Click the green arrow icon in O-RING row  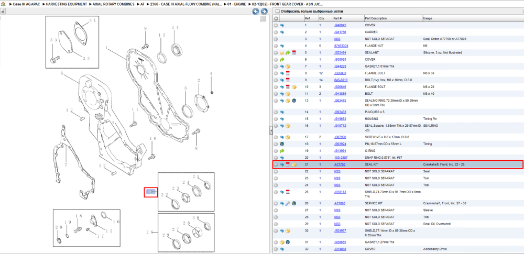pyautogui.click(x=282, y=151)
